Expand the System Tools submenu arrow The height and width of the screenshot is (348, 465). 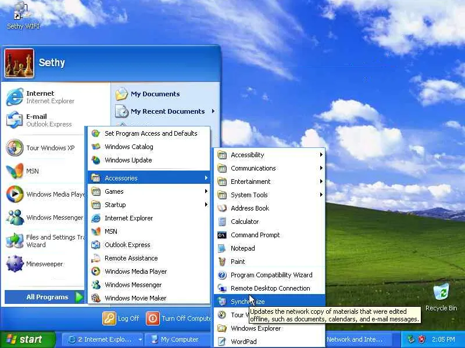(321, 195)
